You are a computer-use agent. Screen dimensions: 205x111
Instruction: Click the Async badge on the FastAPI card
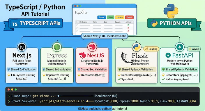tap(194, 49)
